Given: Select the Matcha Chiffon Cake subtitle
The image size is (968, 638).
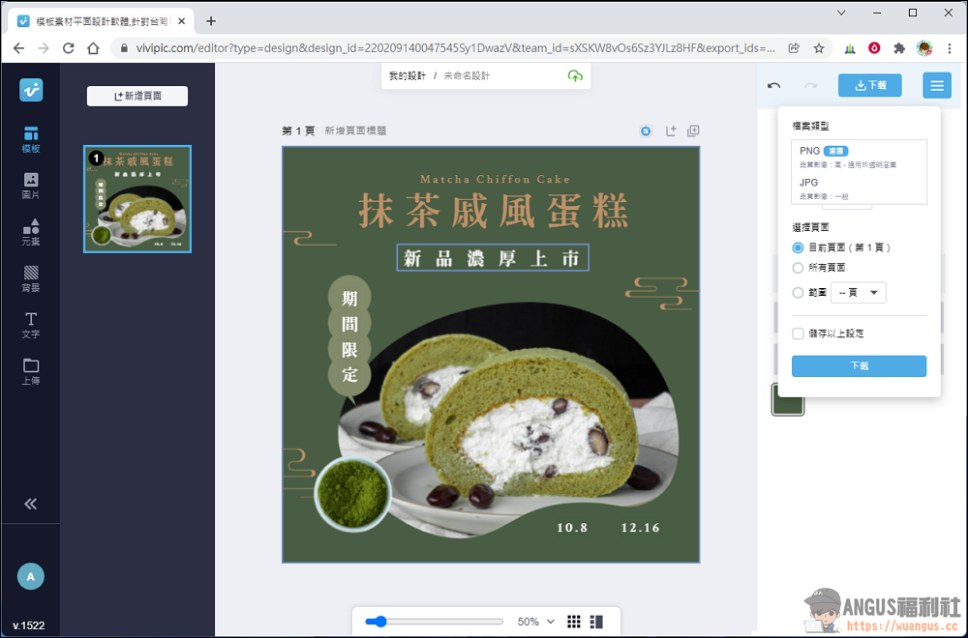Looking at the screenshot, I should pos(495,180).
